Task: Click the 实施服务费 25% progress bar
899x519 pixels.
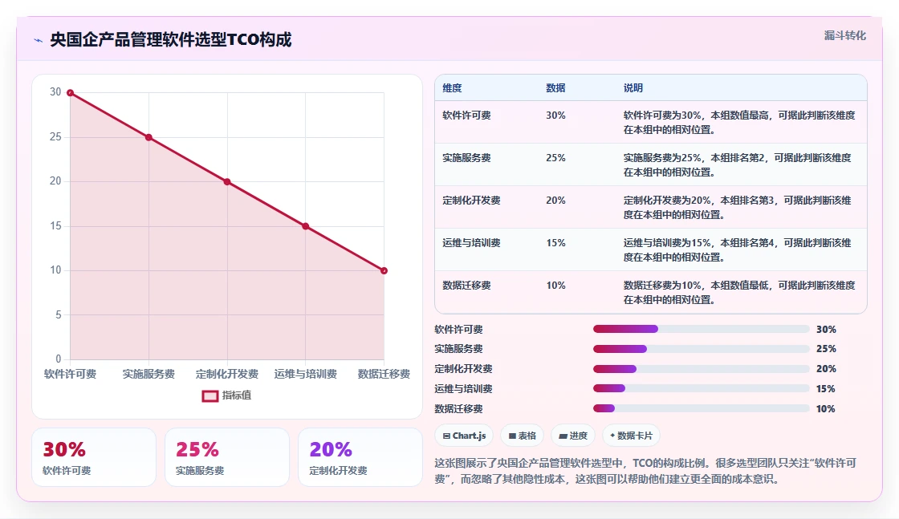Action: [x=702, y=349]
